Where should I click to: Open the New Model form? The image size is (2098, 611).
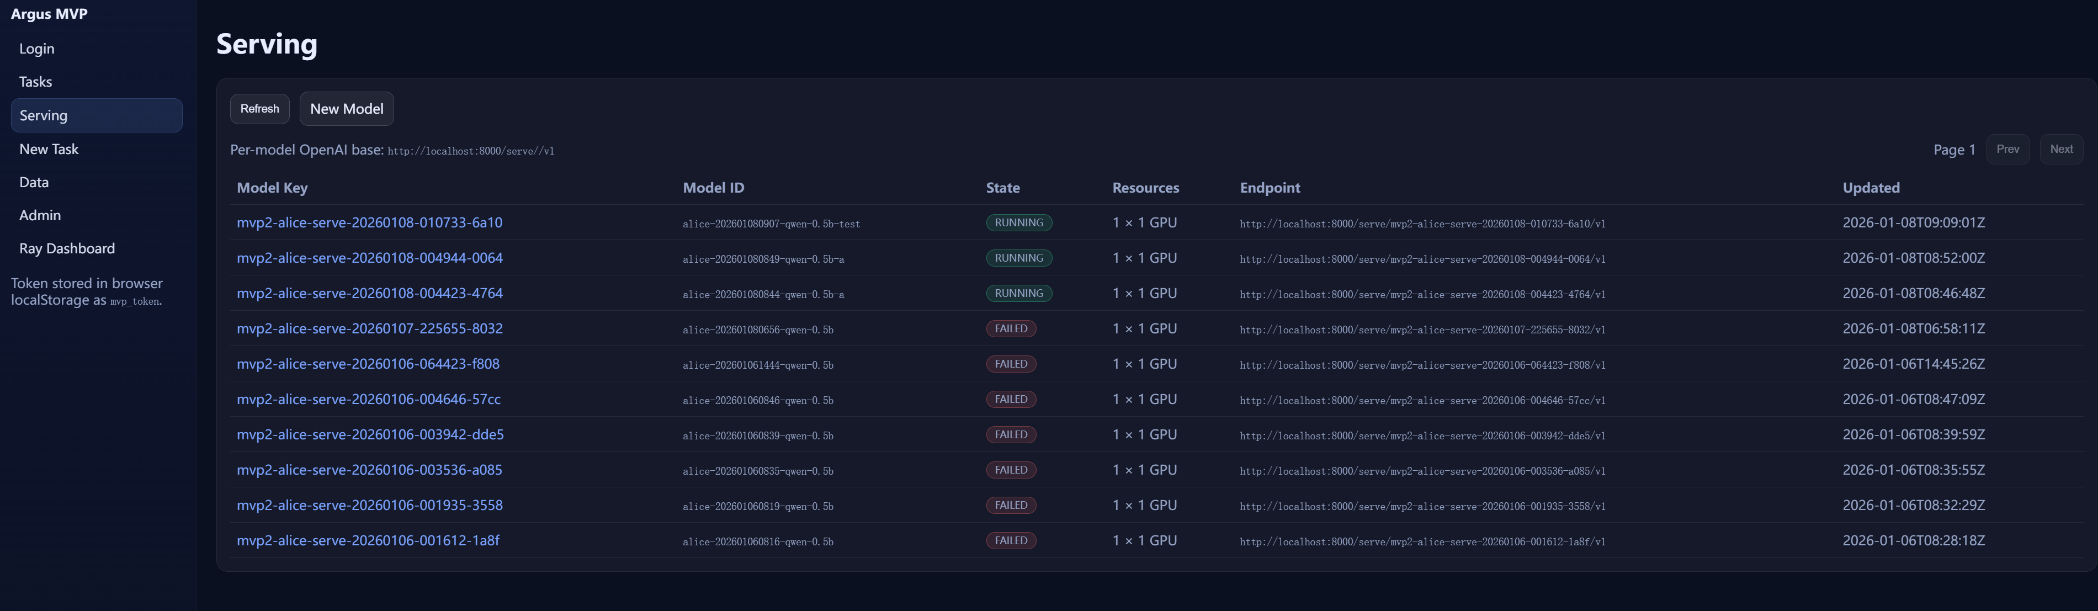click(346, 109)
